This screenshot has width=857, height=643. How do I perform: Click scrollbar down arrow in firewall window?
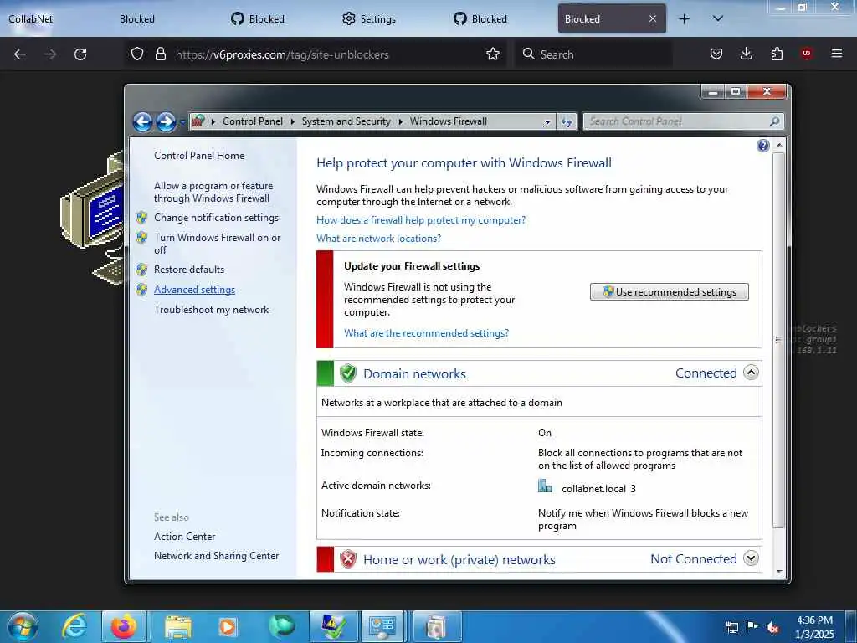click(779, 571)
